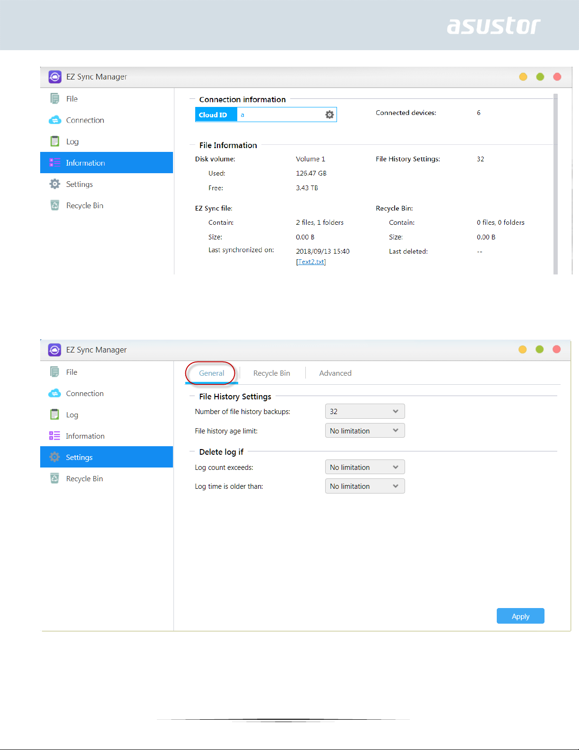Click the Apply button

(x=520, y=616)
